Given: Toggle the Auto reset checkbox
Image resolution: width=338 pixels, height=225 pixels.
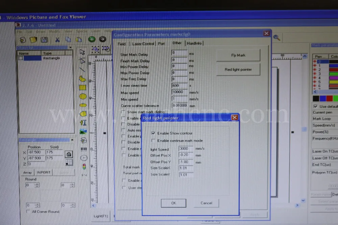Looking at the screenshot, I should [x=123, y=130].
